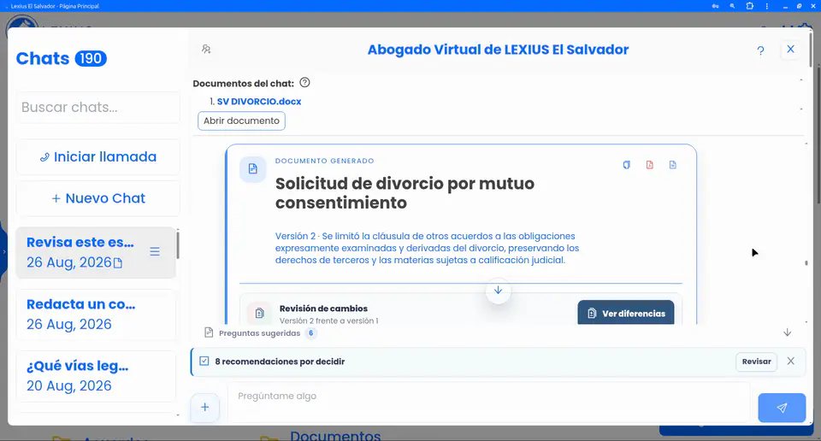Click the agents icon beside the dialog title

click(206, 50)
